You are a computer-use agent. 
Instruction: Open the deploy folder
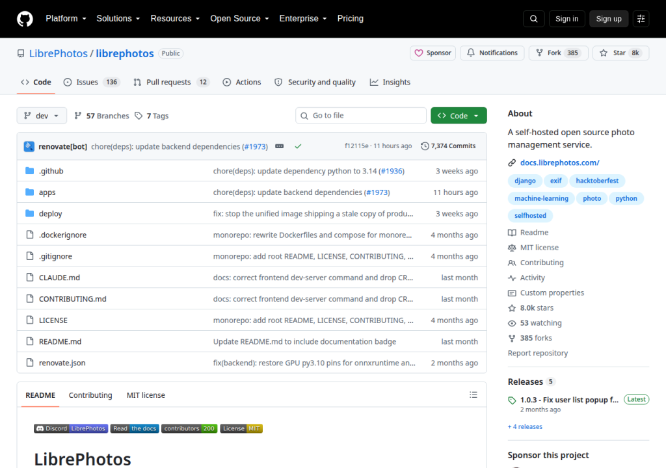point(51,214)
